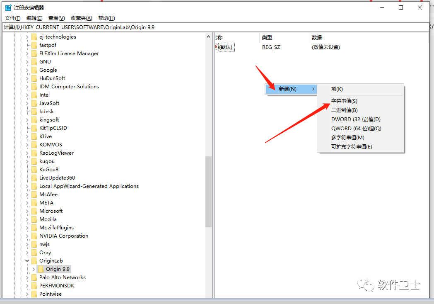Select the Pointwise key
The width and height of the screenshot is (434, 304).
(x=51, y=294)
